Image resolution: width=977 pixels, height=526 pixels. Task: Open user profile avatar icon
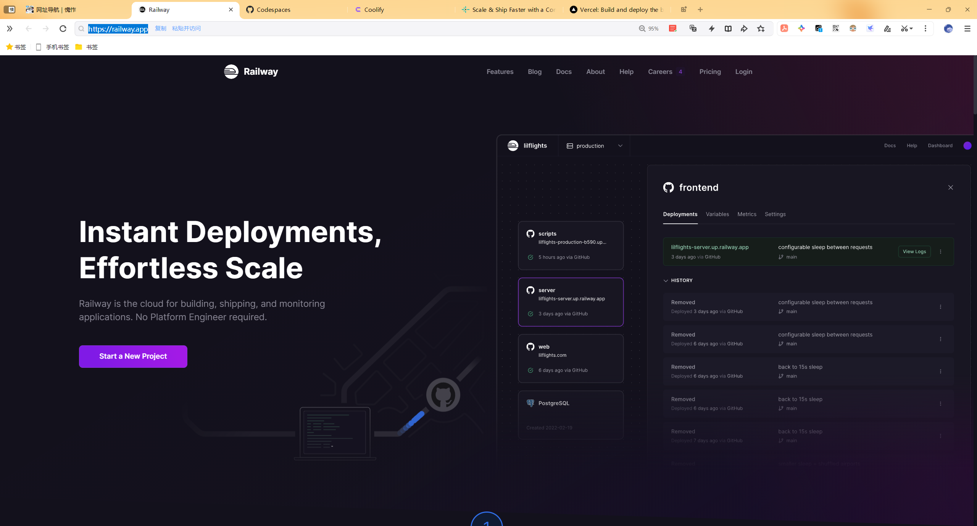tap(948, 29)
